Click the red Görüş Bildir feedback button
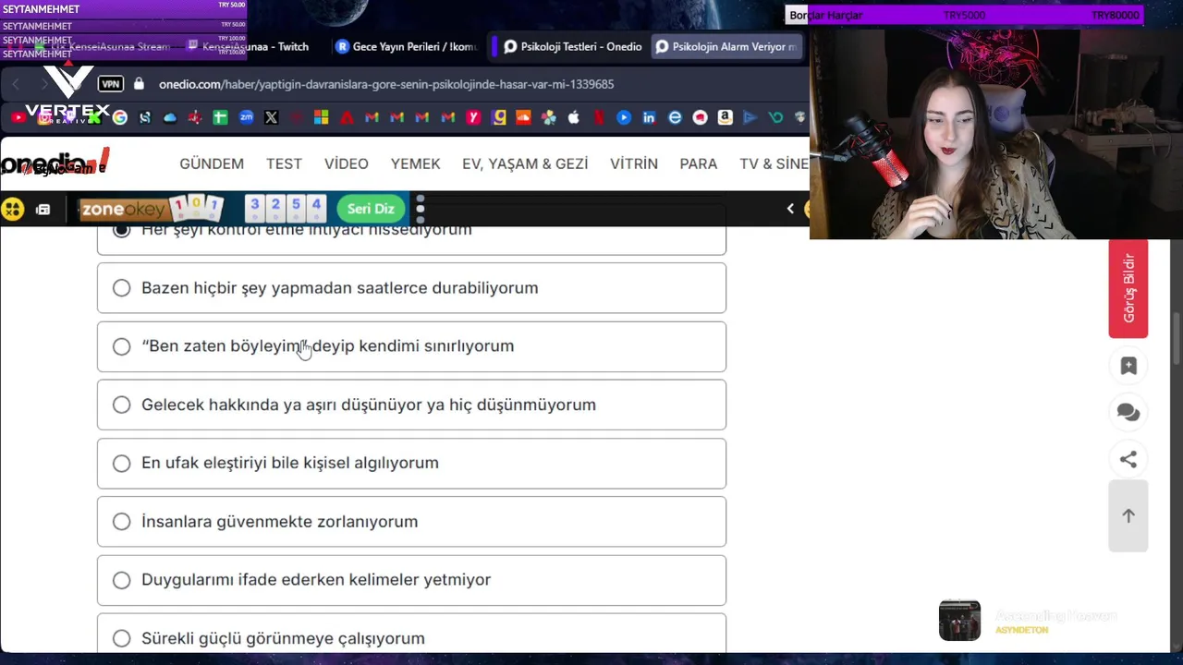This screenshot has height=665, width=1183. [1128, 288]
